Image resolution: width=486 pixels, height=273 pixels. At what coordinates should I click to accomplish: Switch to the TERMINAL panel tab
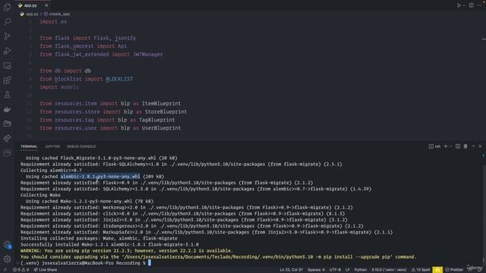point(29,146)
